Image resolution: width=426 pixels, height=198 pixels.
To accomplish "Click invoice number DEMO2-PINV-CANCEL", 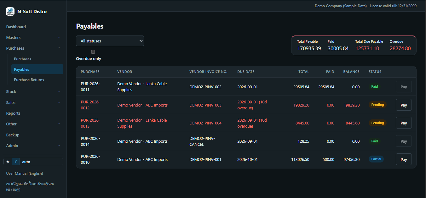I will 202,141.
